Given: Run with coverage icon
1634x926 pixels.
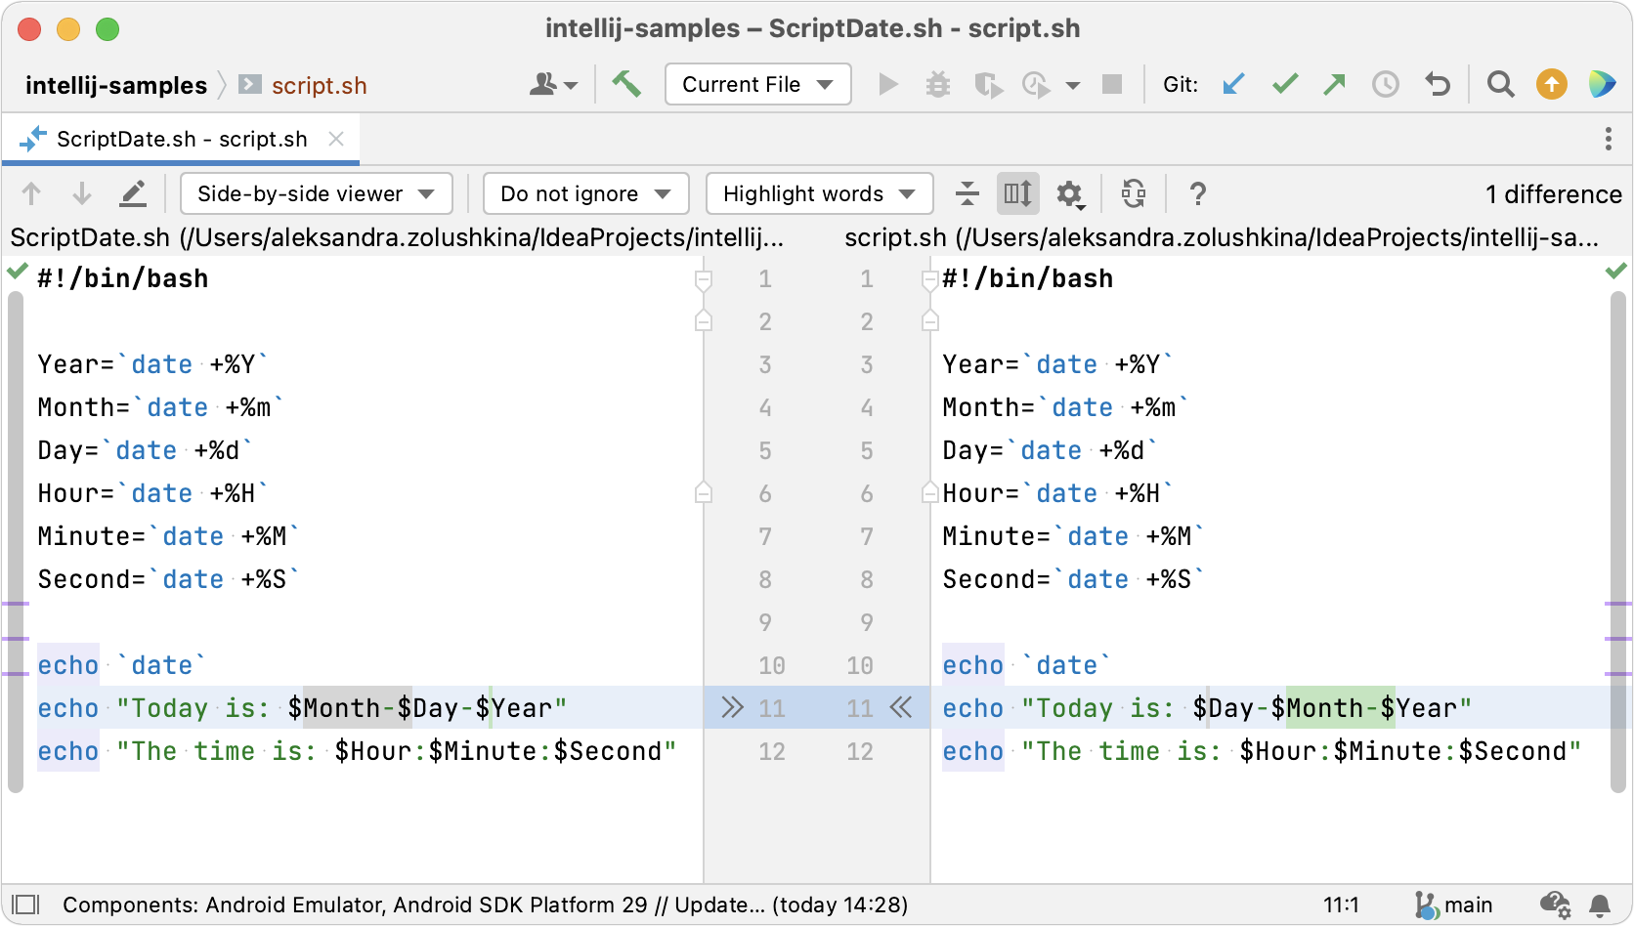Looking at the screenshot, I should (x=988, y=85).
